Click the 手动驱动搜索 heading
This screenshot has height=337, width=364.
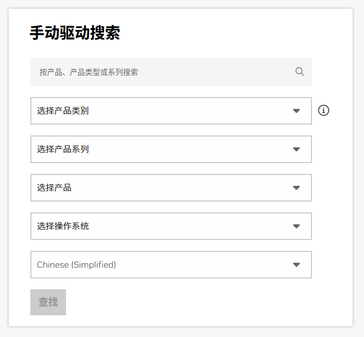[75, 33]
